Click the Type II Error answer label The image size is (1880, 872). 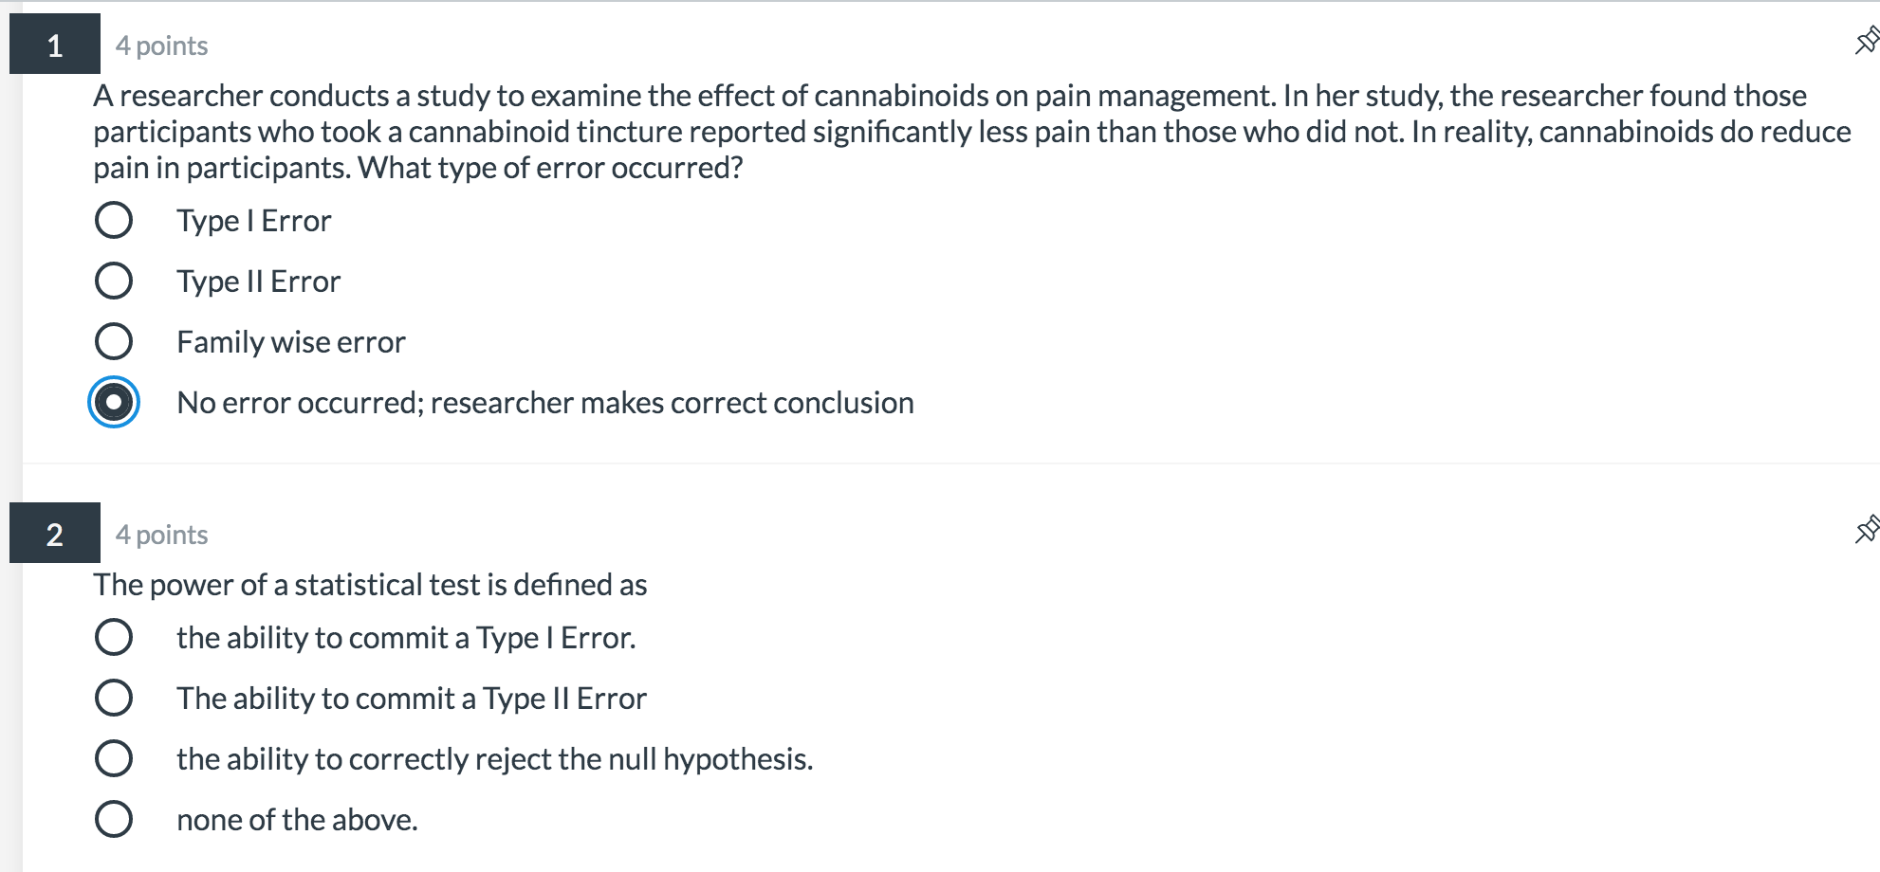click(x=258, y=282)
